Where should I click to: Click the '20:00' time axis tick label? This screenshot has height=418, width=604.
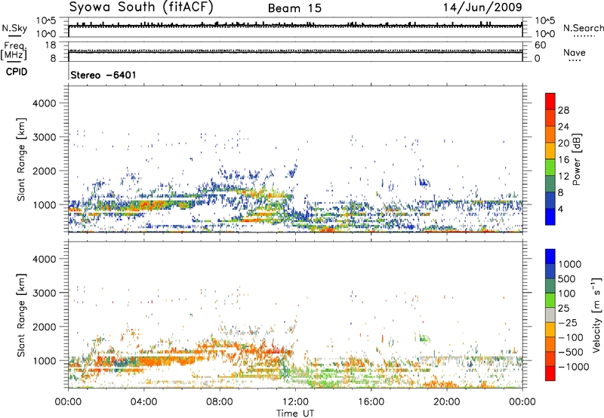(447, 402)
